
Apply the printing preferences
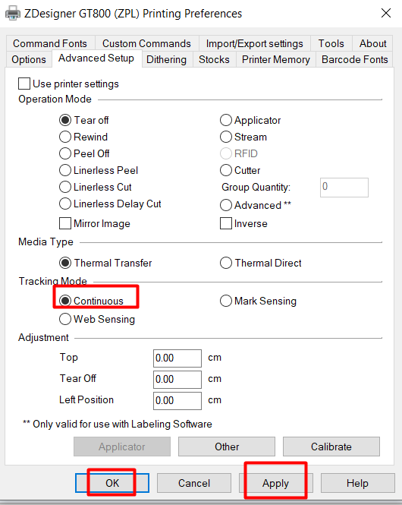[x=275, y=483]
